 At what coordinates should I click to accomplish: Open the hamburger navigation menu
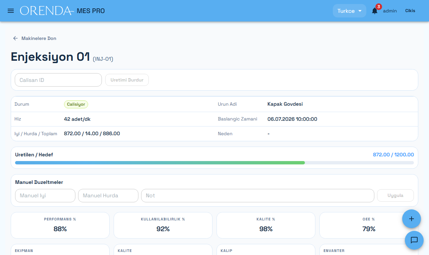(x=11, y=11)
